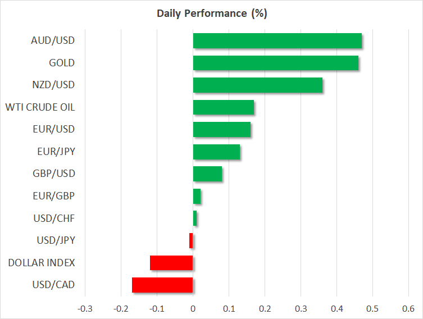423x319 pixels.
Task: Click the Daily Performance (%) chart title
Action: coord(211,14)
